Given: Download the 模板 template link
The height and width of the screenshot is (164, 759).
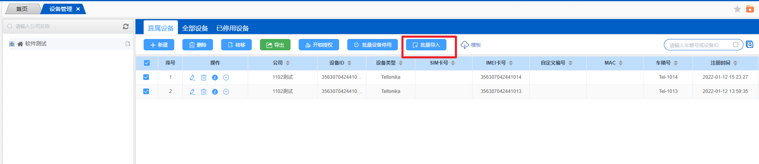Looking at the screenshot, I should click(471, 45).
